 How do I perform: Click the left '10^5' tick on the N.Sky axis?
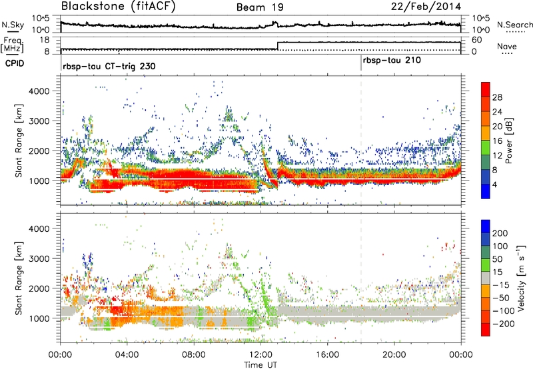41,19
